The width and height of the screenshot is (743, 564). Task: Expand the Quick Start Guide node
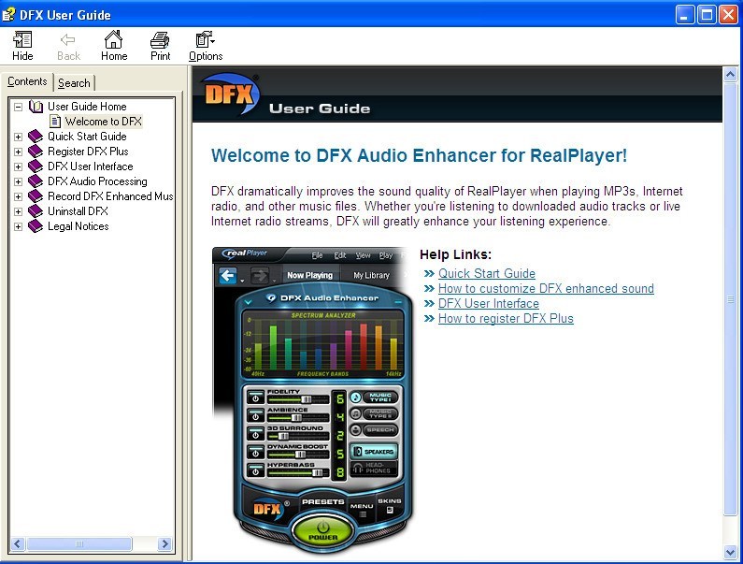(18, 137)
